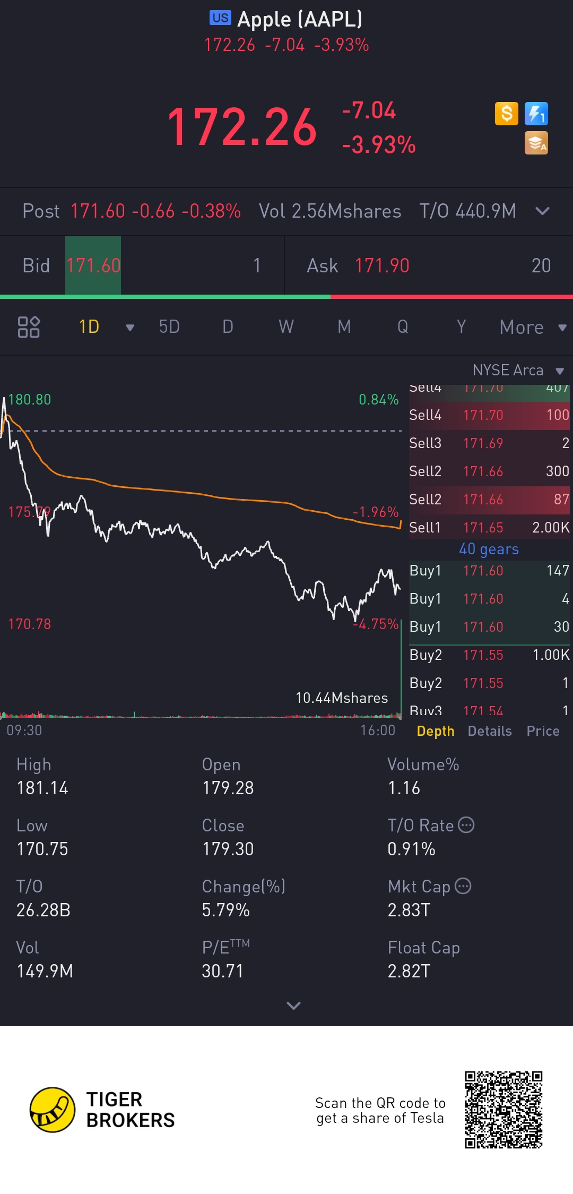Tap the large 172.26 price

(242, 127)
